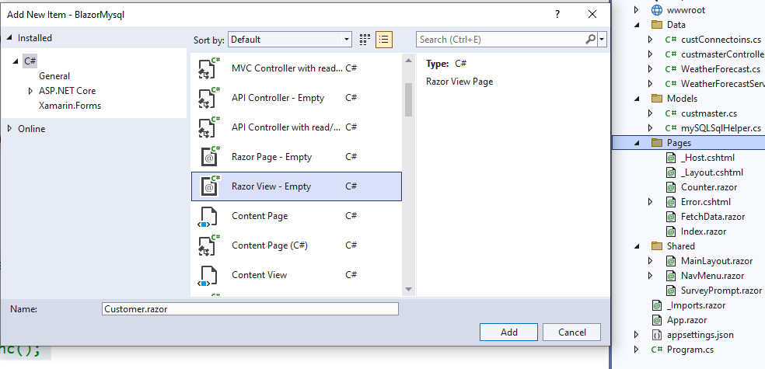Open the Sort by Default dropdown

[x=290, y=40]
